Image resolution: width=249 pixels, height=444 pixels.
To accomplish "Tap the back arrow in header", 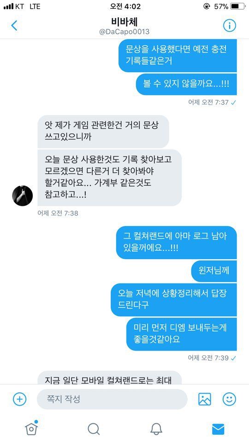I will [x=14, y=25].
